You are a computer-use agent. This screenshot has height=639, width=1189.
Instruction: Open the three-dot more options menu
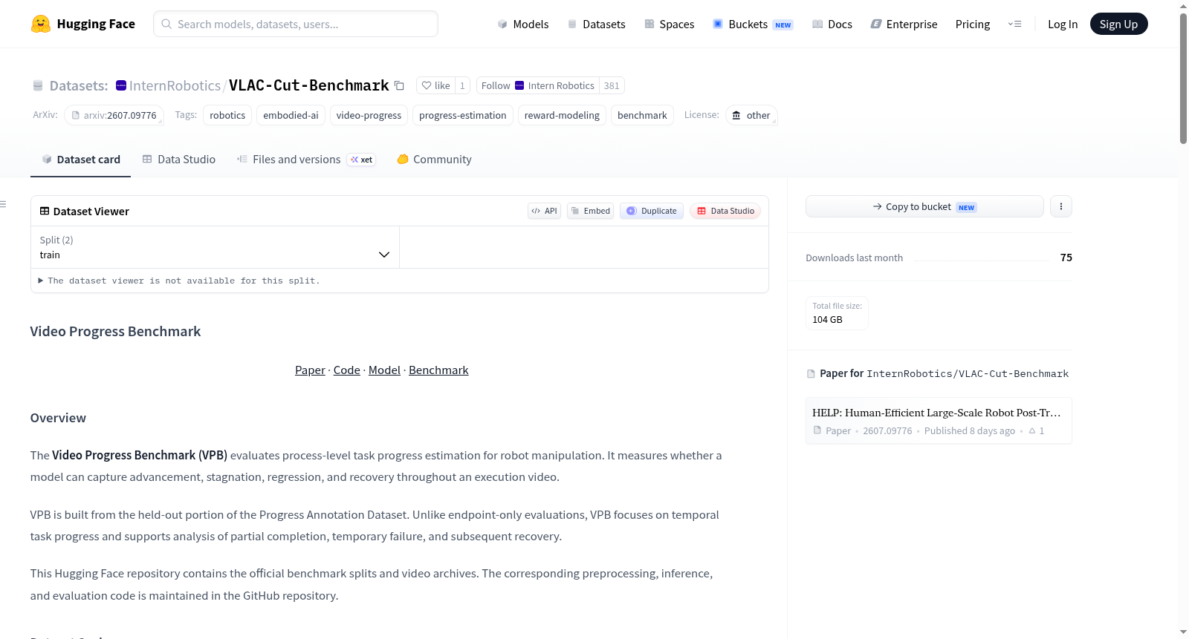click(x=1061, y=206)
